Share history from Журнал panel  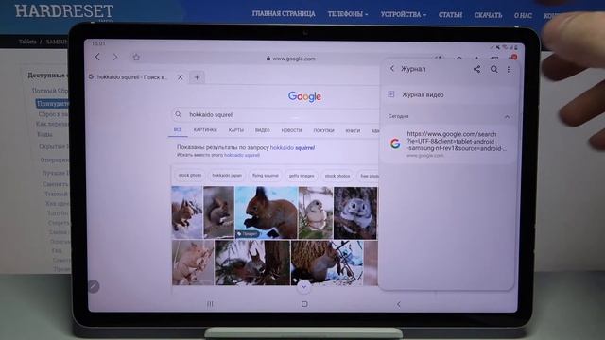(476, 69)
